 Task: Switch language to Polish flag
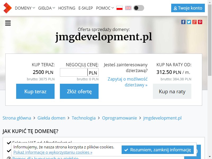click(120, 8)
